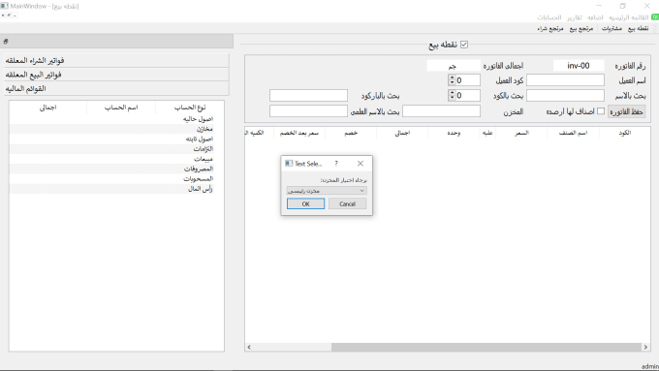Image resolution: width=659 pixels, height=371 pixels.
Task: Expand the فواتير البيع المعلقه section
Action: (x=116, y=75)
